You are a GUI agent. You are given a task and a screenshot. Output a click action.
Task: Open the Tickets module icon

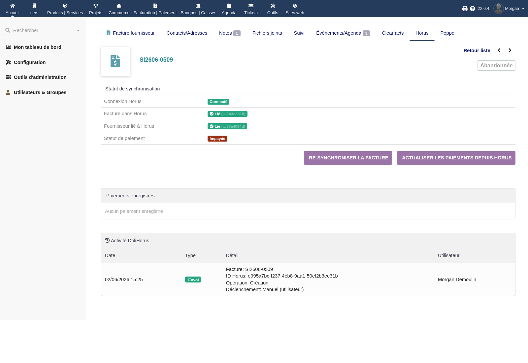(x=251, y=6)
